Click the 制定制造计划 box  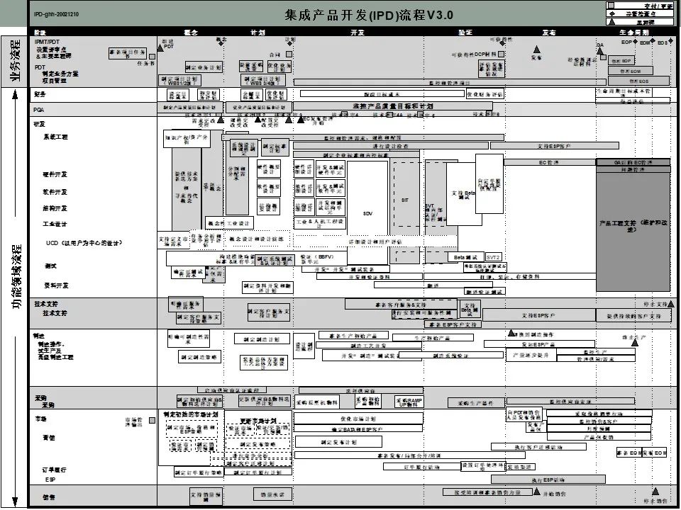pos(262,339)
